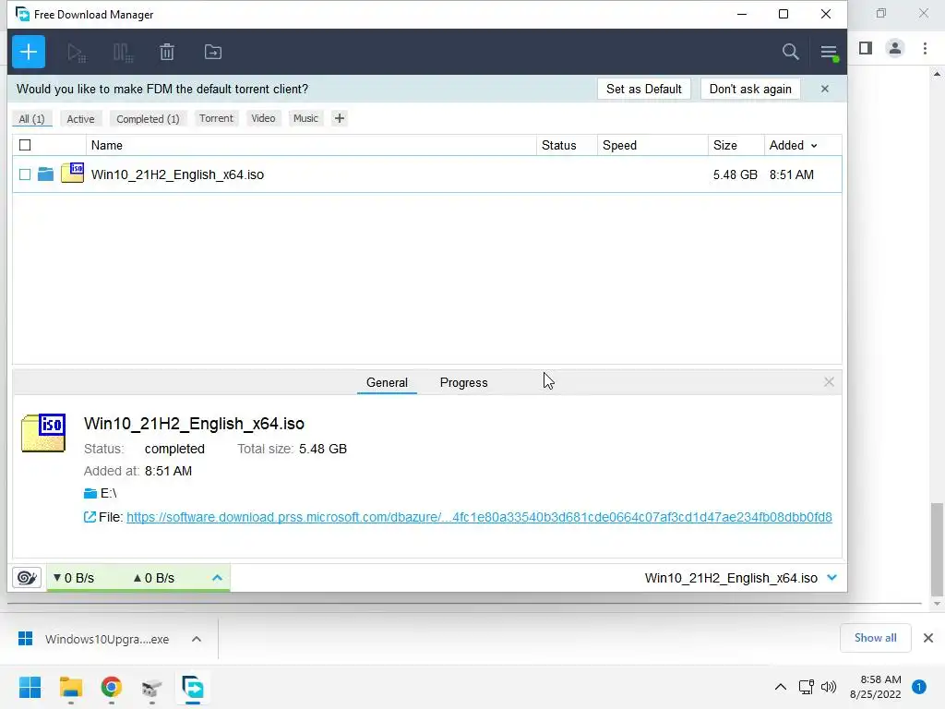Open Chrome three-dot menu
This screenshot has width=945, height=709.
click(x=925, y=48)
